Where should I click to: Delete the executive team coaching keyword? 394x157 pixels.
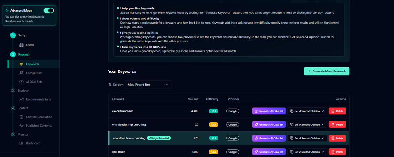337,138
